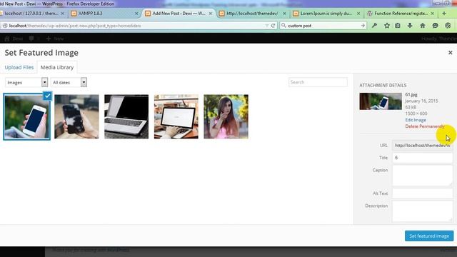Screen dimensions: 457x257
Task: Click the Attachment Details heading
Action: click(x=383, y=85)
